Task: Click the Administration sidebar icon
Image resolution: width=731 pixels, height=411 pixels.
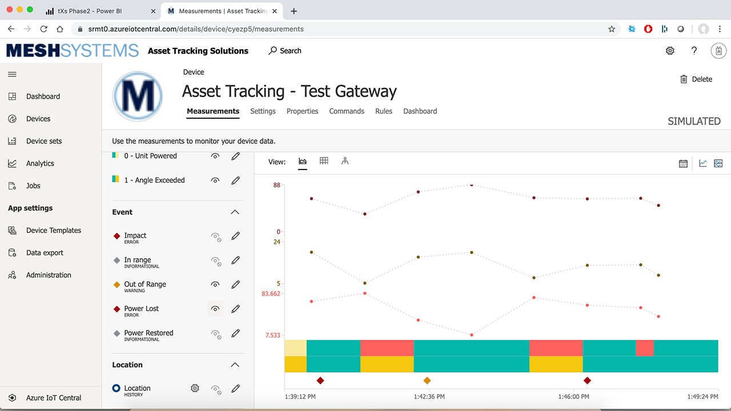Action: tap(12, 275)
